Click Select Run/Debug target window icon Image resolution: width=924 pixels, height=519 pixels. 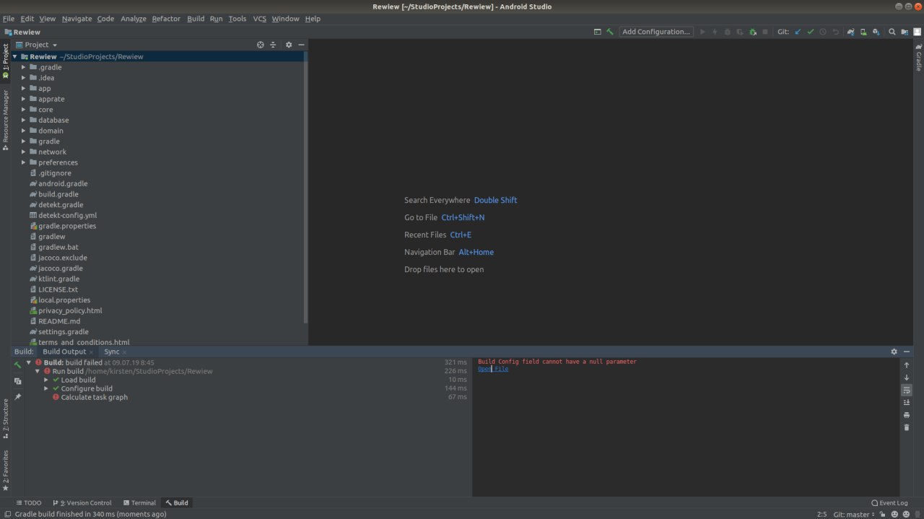pos(597,32)
